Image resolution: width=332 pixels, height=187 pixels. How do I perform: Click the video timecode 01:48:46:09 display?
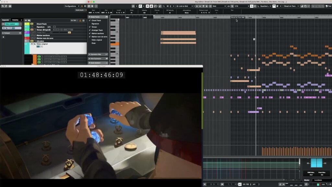click(101, 75)
